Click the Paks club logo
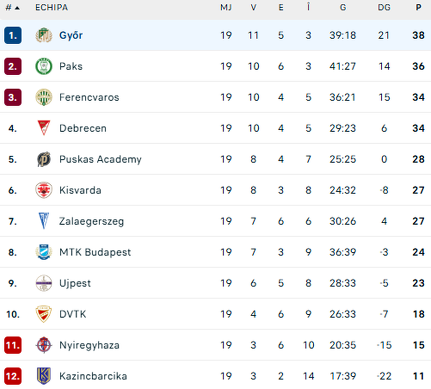This screenshot has width=431, height=389. click(44, 66)
